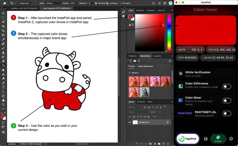Turn on the Color Mixer switch
238x146 pixels.
point(227,101)
